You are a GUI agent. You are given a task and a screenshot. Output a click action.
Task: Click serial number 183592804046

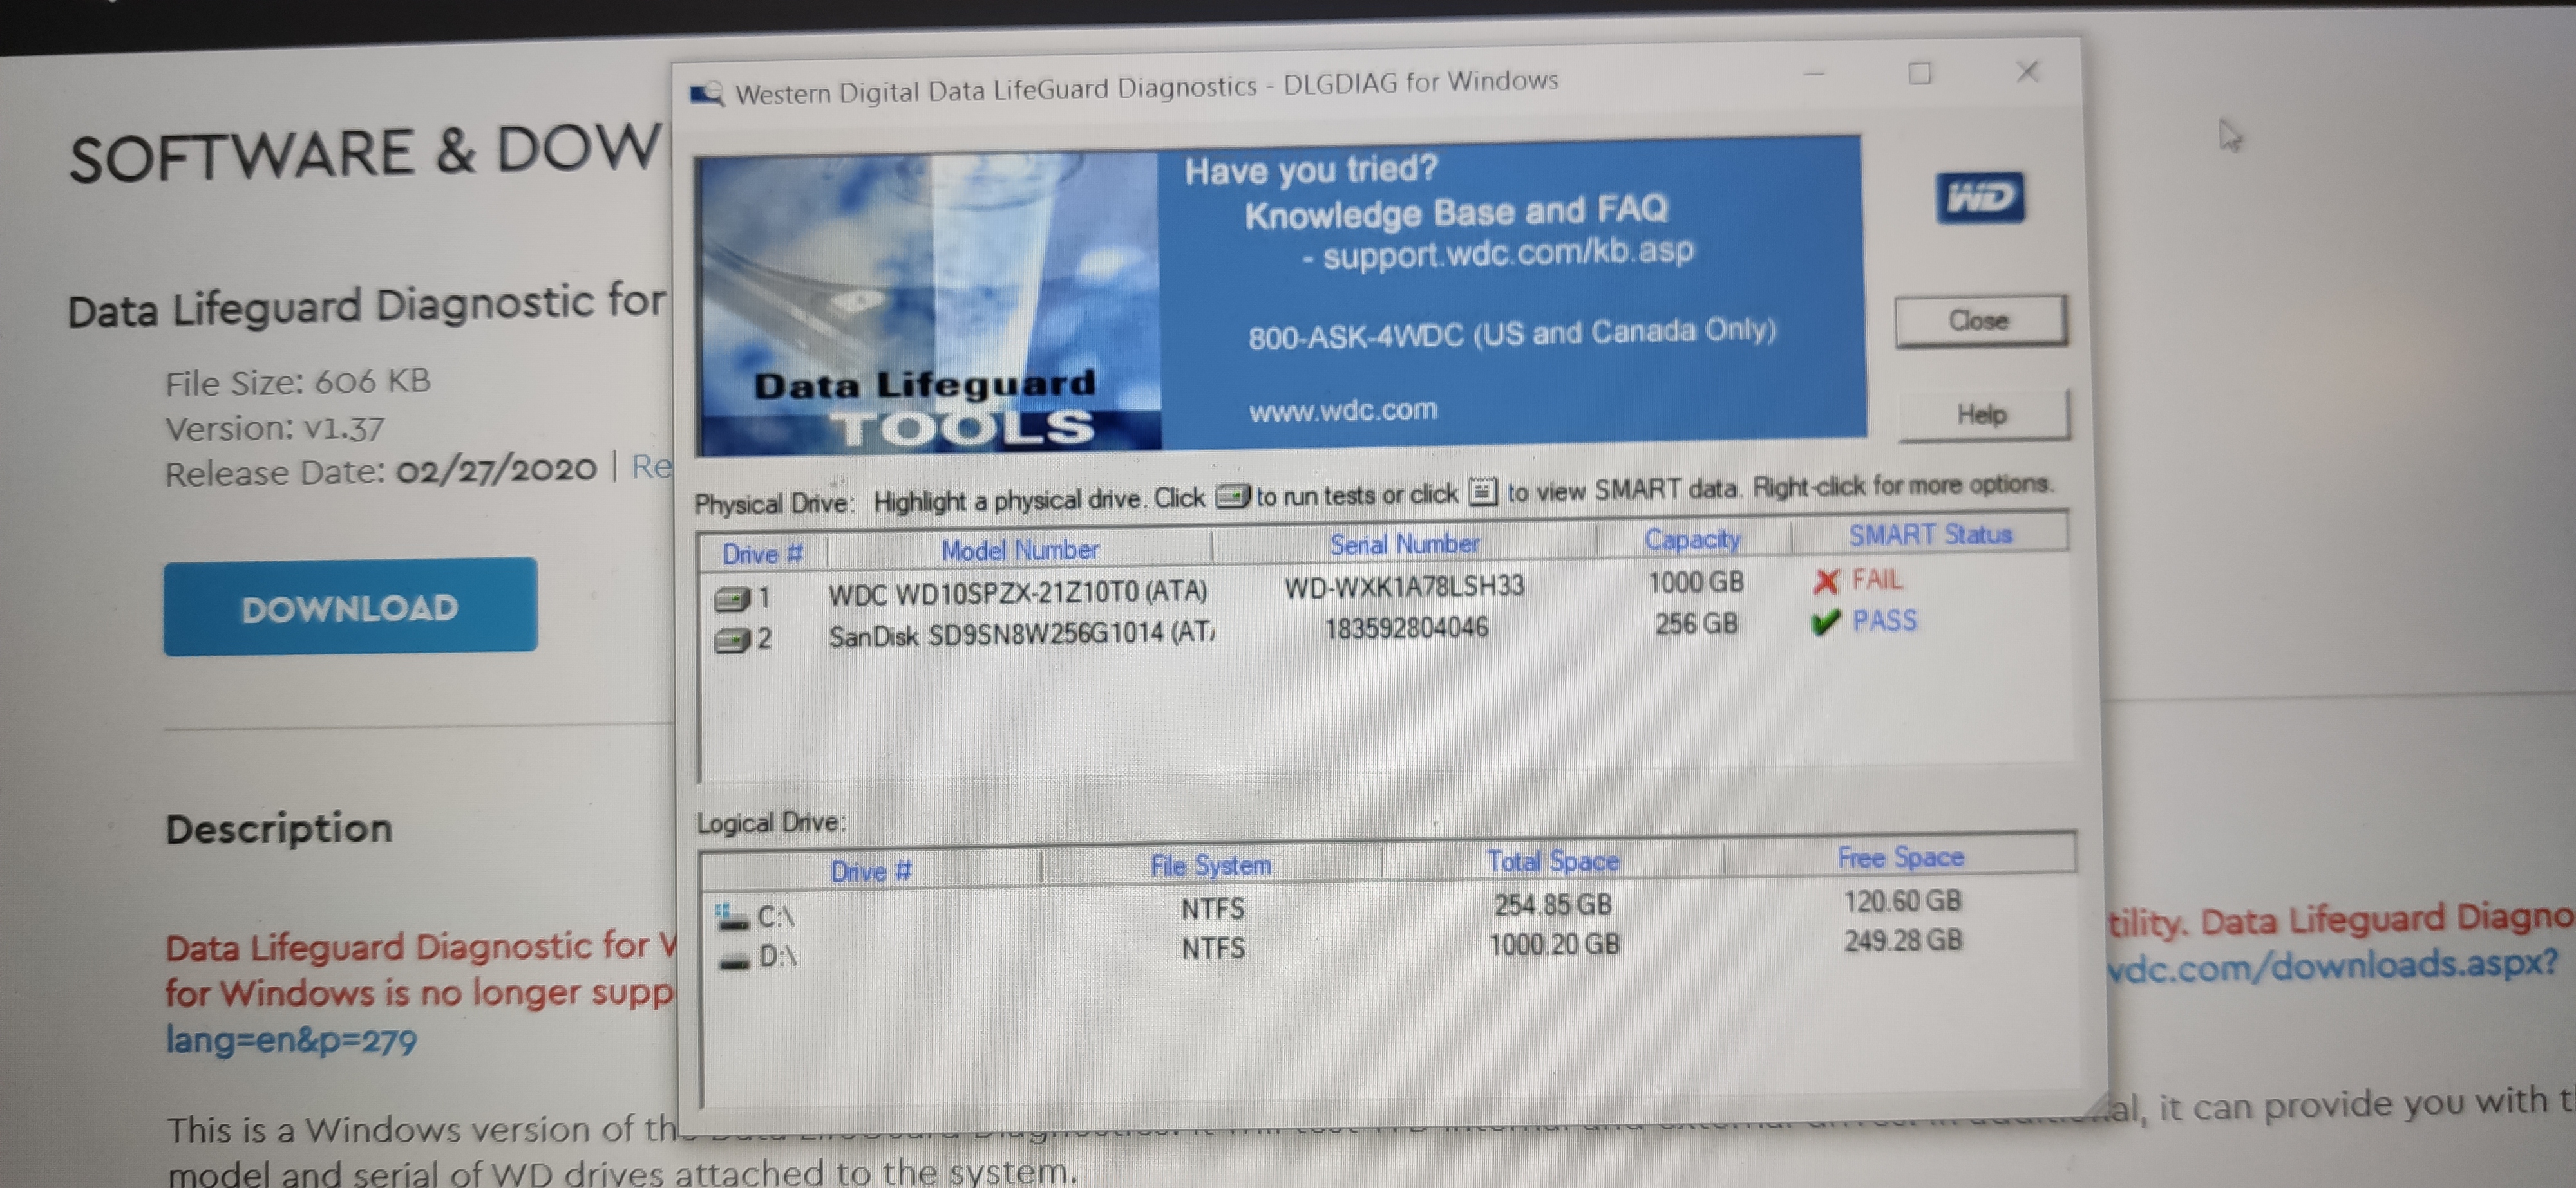coord(1406,629)
